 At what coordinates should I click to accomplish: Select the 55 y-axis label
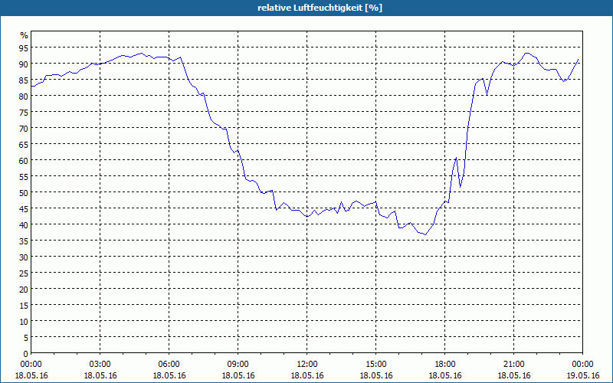(24, 177)
